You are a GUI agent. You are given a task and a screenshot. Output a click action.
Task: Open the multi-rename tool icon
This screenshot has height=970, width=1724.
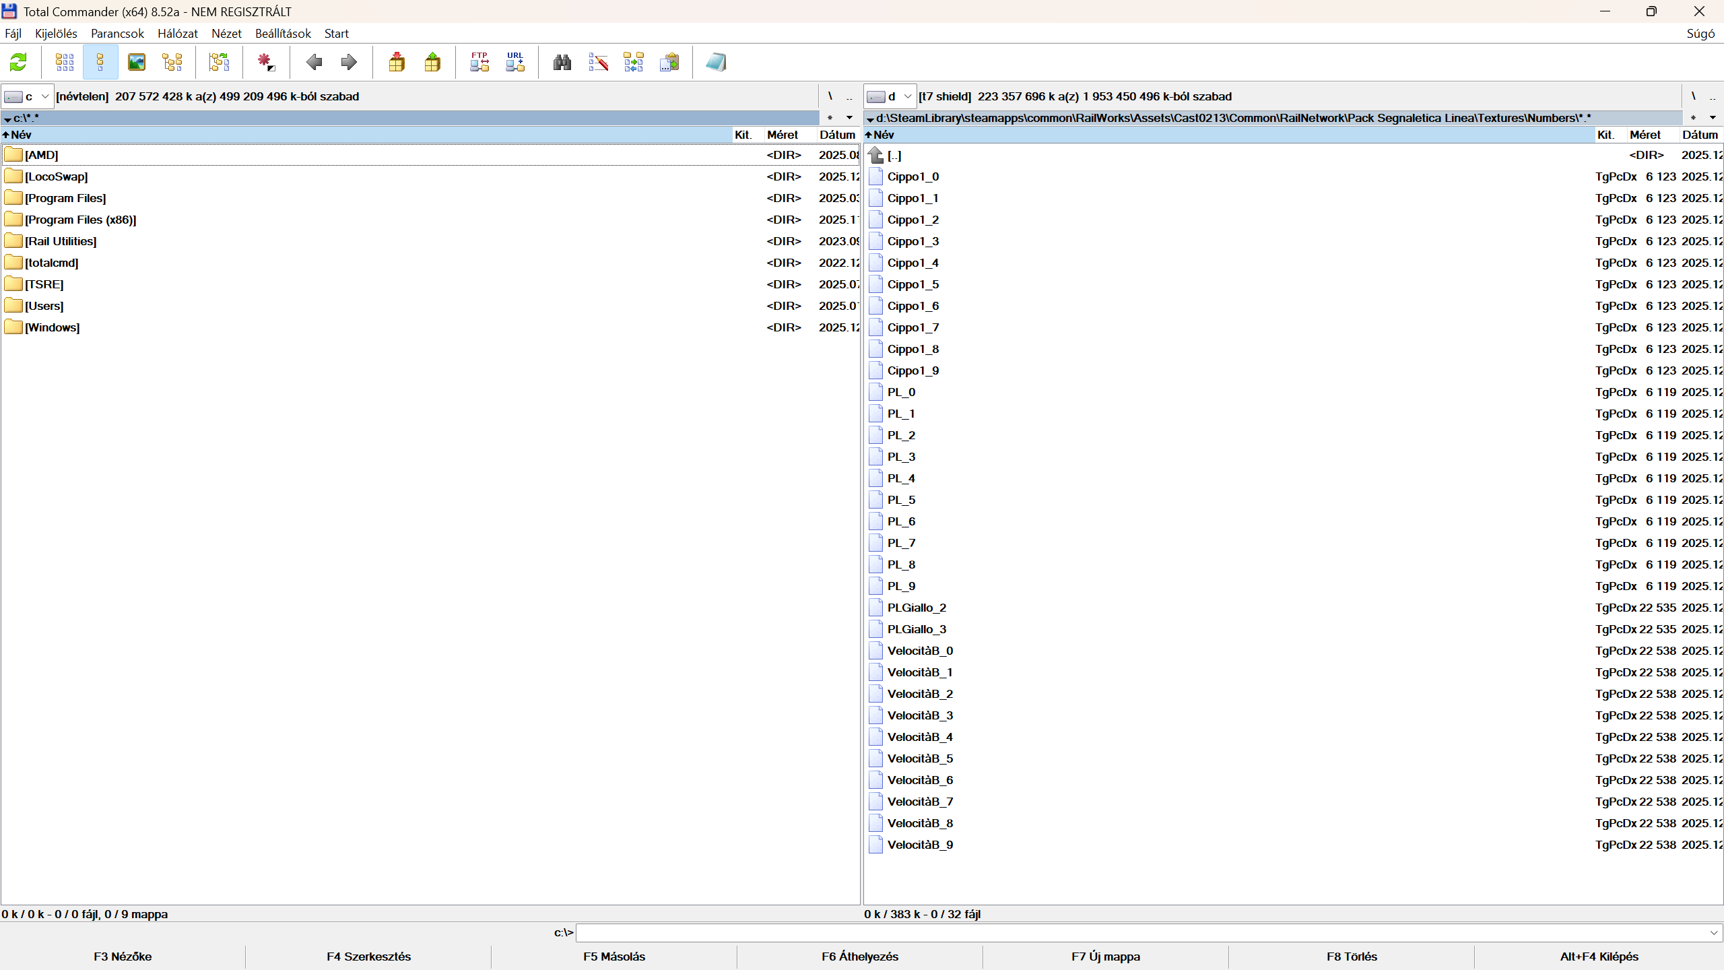(x=598, y=63)
